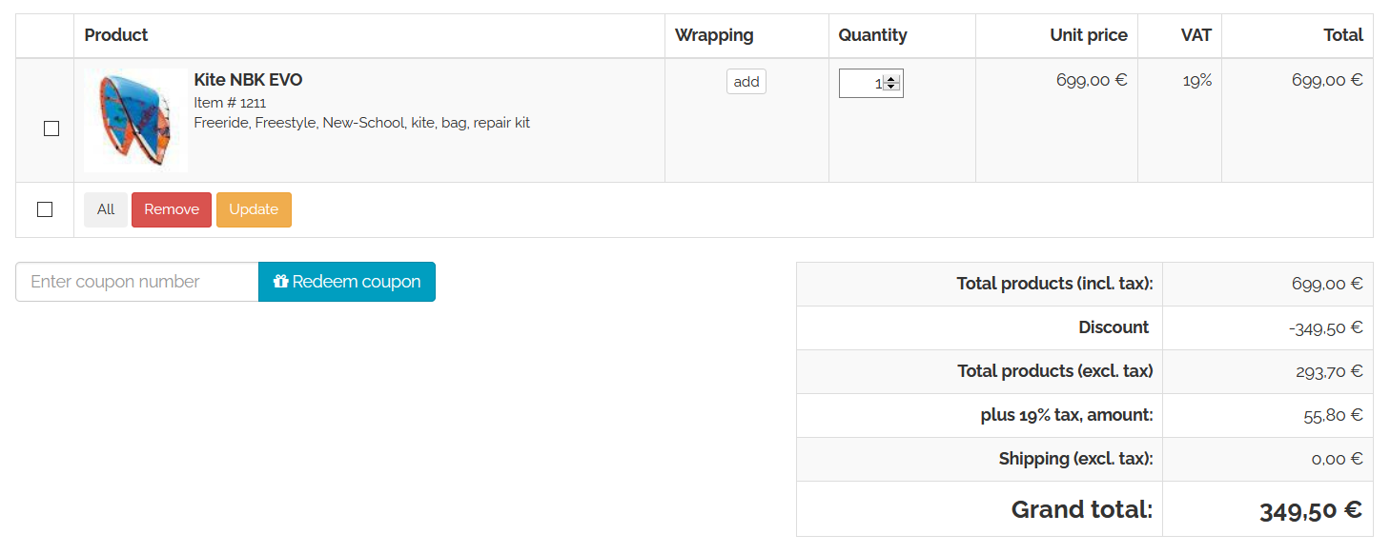
Task: Click the red Remove button
Action: [x=172, y=209]
